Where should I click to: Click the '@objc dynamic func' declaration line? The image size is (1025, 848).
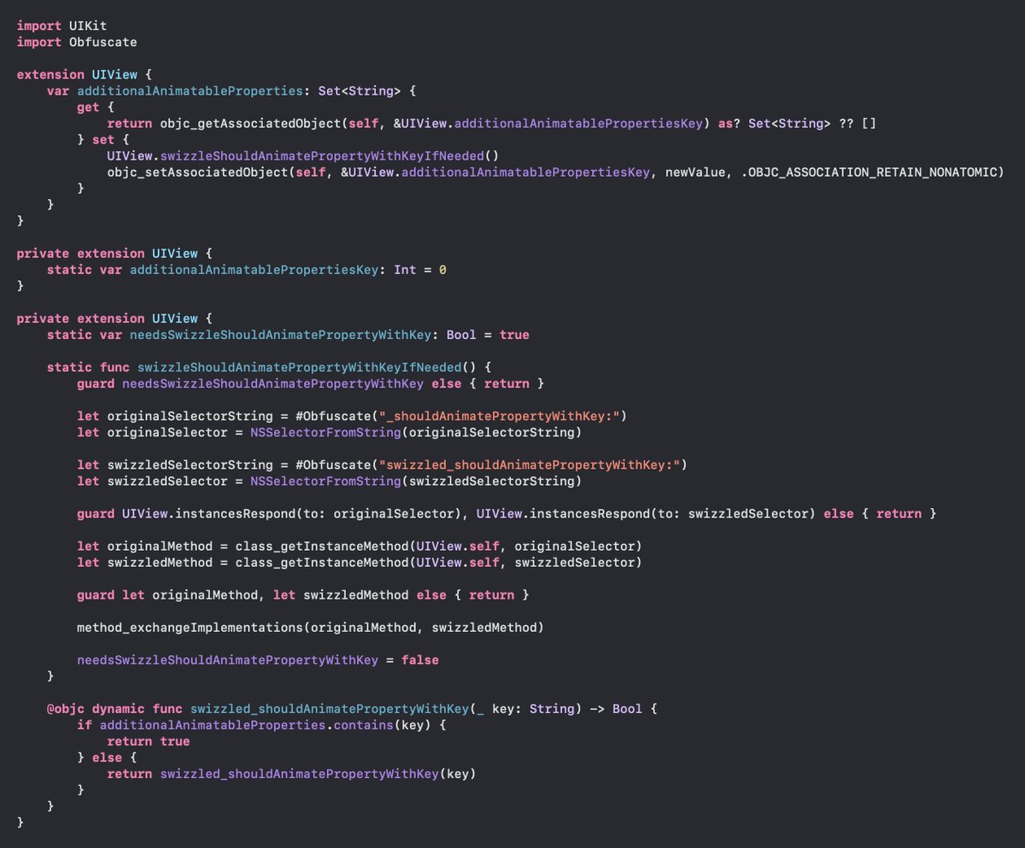[x=353, y=709]
